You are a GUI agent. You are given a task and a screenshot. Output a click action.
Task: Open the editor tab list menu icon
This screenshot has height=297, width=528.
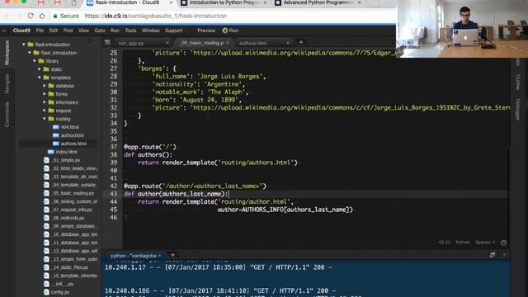click(107, 42)
